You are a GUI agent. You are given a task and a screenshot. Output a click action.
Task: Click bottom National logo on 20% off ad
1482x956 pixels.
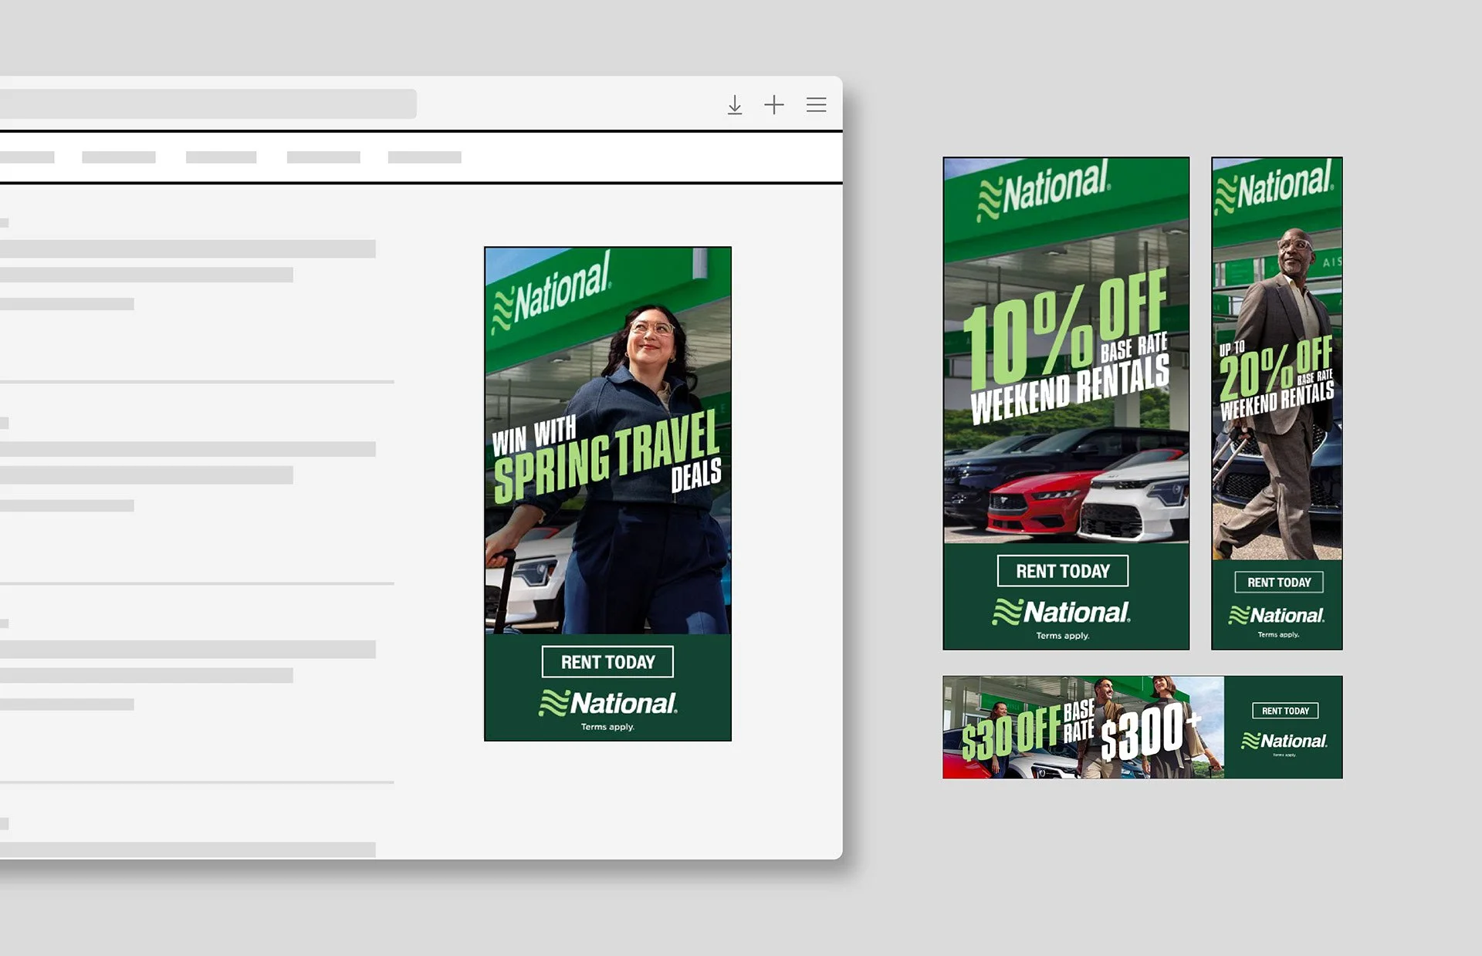[1277, 615]
